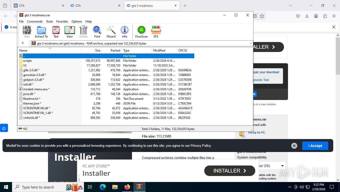Open the Commands menu
340x192 pixels.
tap(35, 21)
